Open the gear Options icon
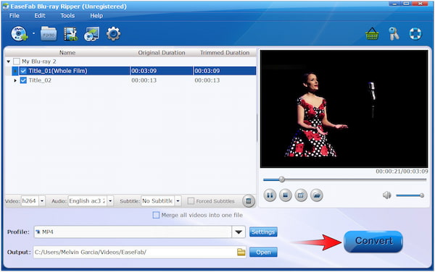 click(x=113, y=34)
